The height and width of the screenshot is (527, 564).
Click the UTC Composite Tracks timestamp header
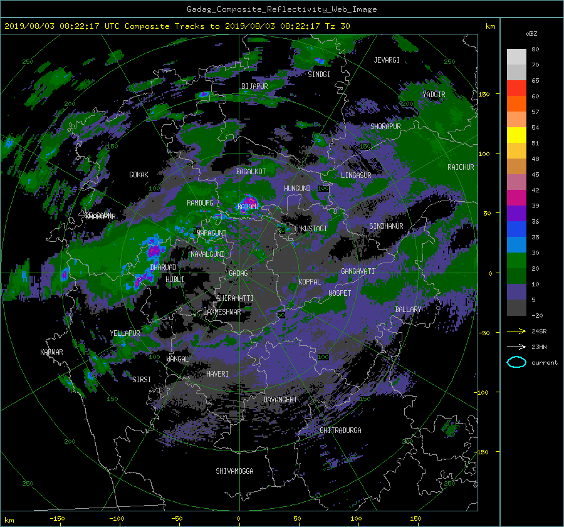point(177,26)
